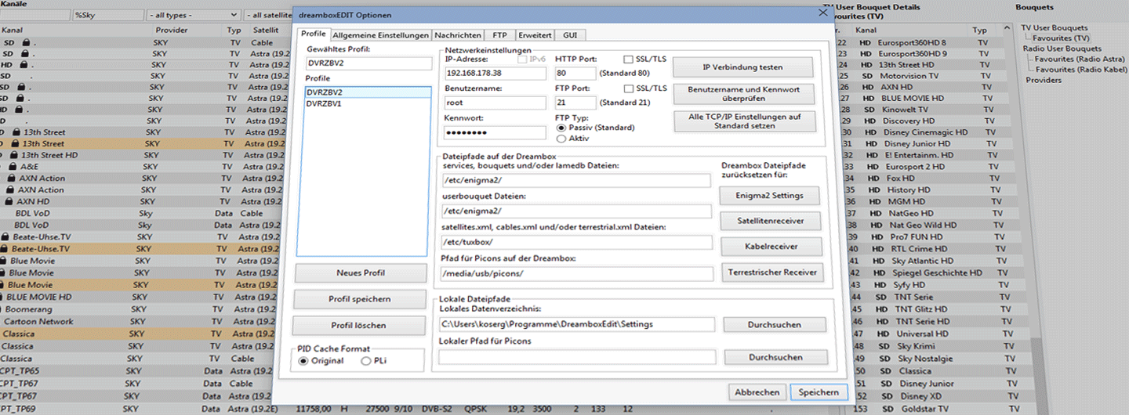Screen dimensions: 1129x415
Task: Click the %Sky filter field in Kanäle
Action: (x=107, y=15)
